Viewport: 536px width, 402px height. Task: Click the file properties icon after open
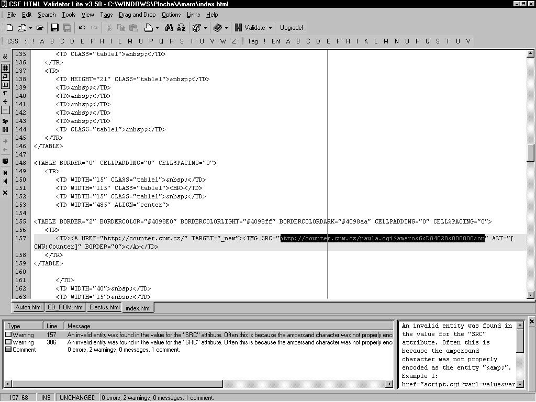click(40, 28)
